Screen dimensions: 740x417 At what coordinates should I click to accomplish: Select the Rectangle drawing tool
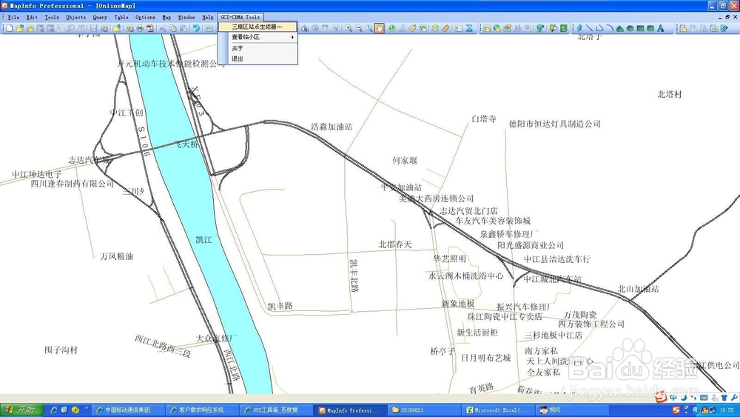[640, 28]
